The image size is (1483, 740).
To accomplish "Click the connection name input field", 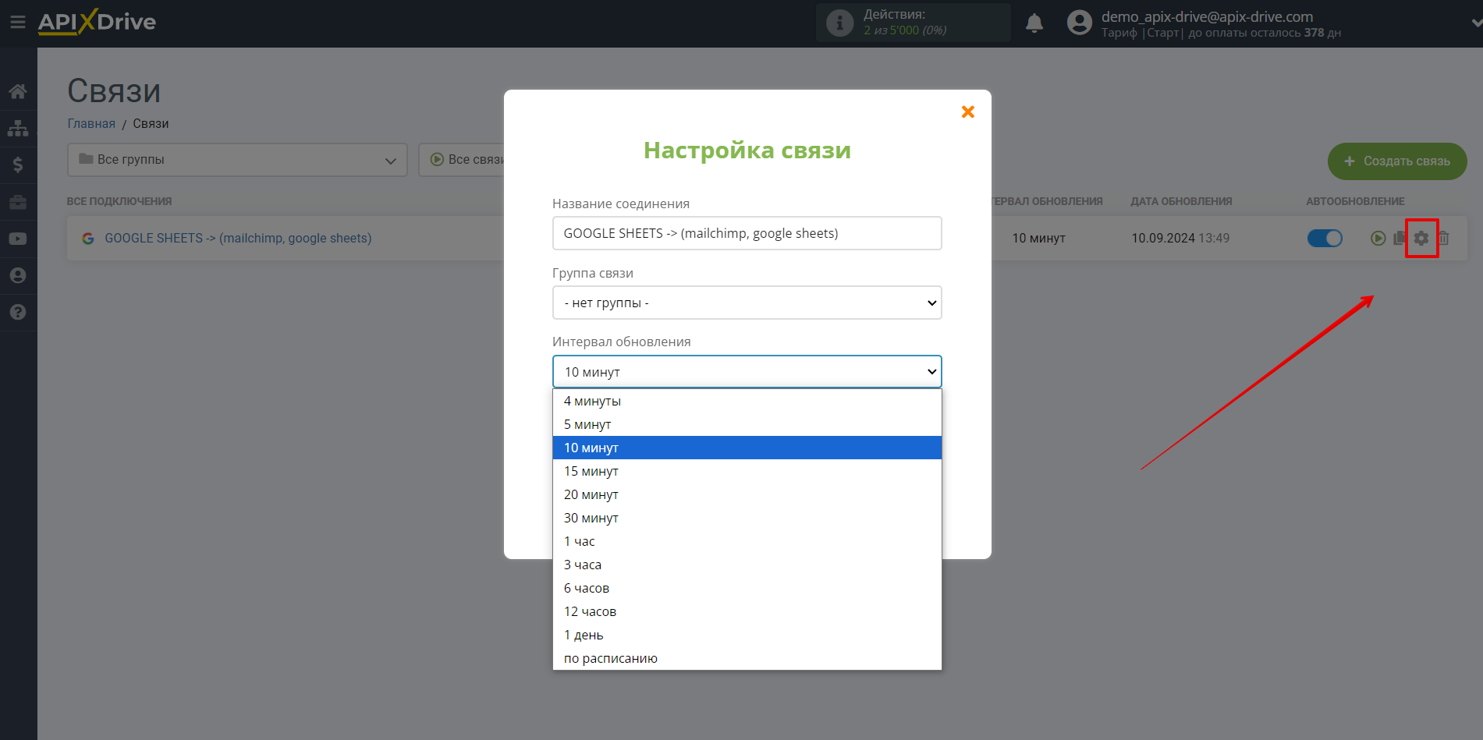I will point(747,233).
